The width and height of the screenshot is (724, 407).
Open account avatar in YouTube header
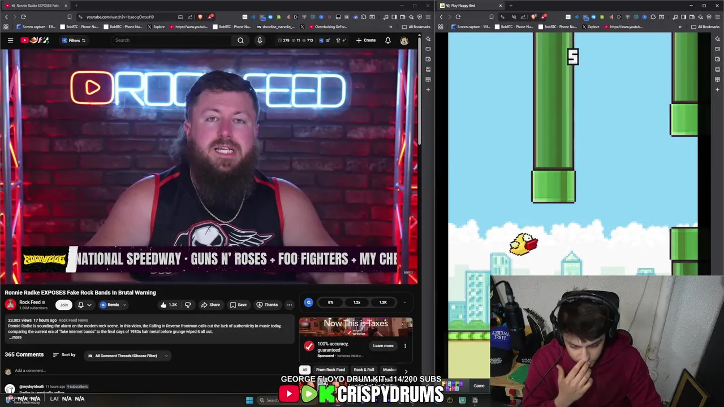tap(404, 40)
